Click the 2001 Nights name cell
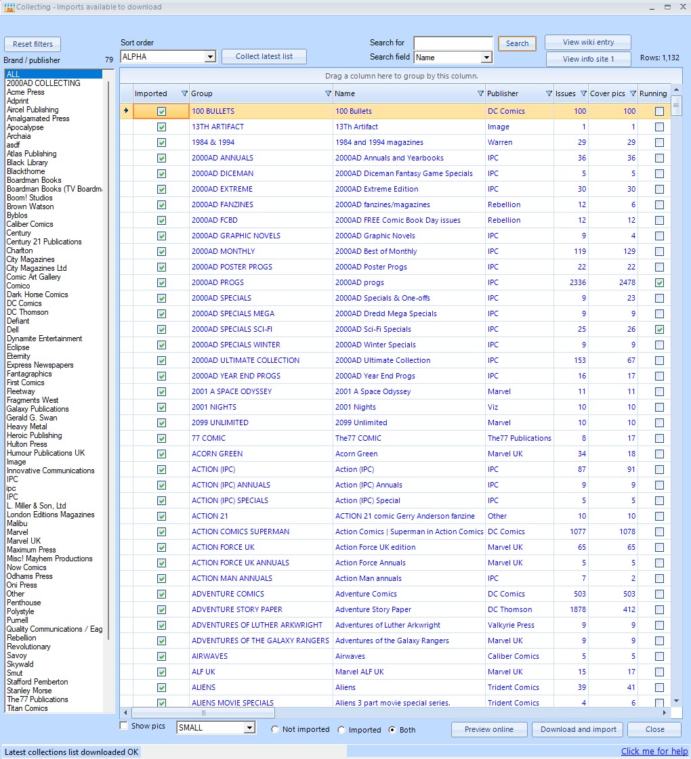Screen dimensions: 691x759 click(x=409, y=408)
